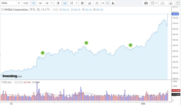The width and height of the screenshot is (181, 105).
Task: Load chart from cloud download icon
Action: [x=162, y=3]
